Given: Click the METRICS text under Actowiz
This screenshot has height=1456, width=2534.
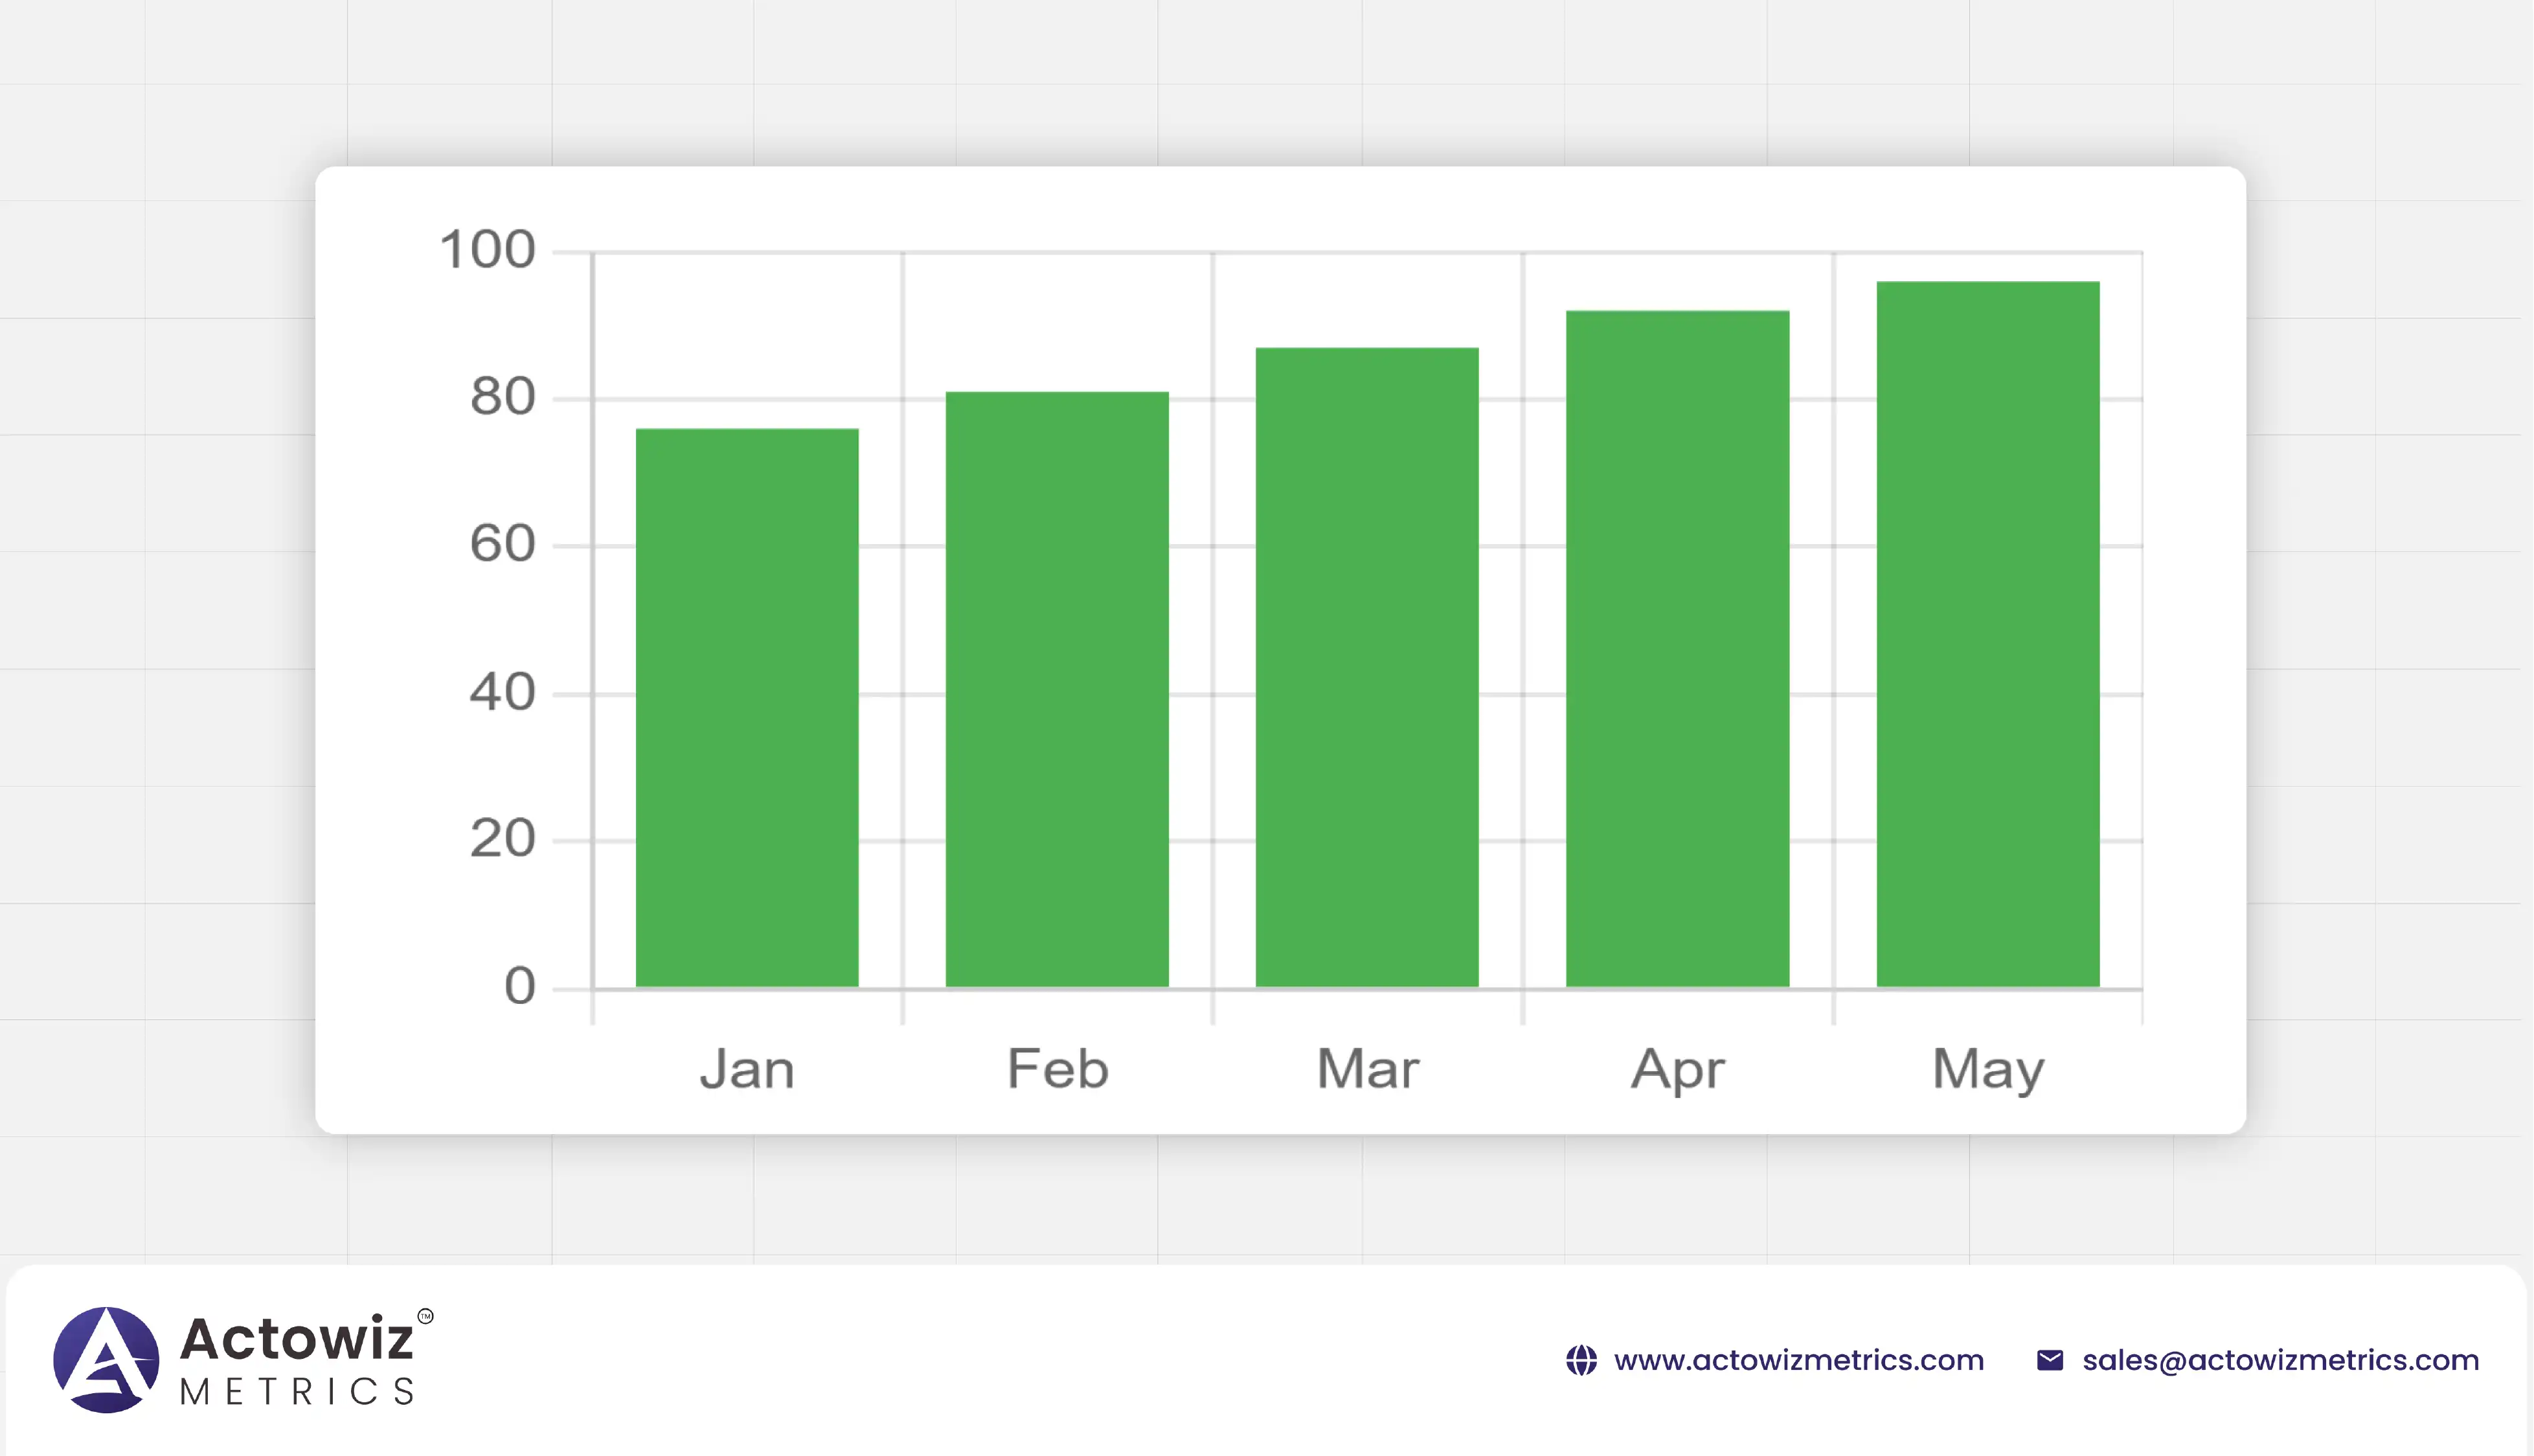Looking at the screenshot, I should [297, 1391].
